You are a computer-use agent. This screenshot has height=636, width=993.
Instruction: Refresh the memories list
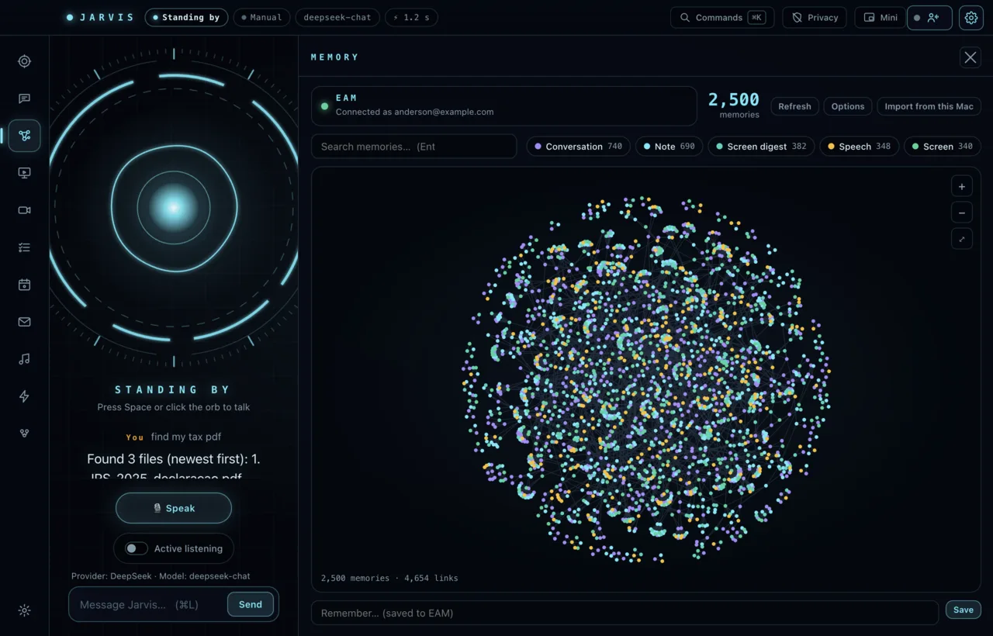pos(794,106)
